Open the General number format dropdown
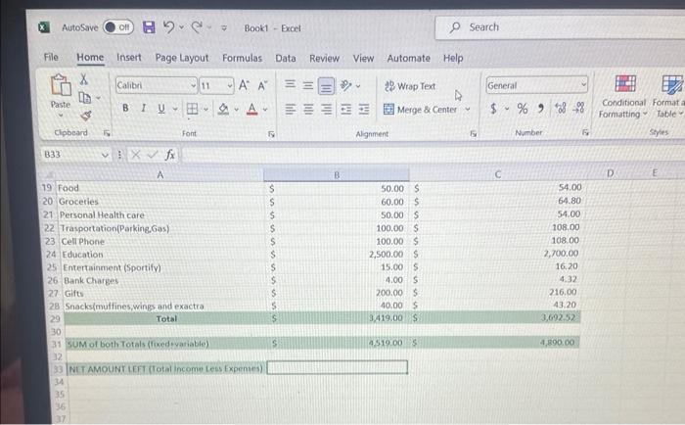 (583, 85)
